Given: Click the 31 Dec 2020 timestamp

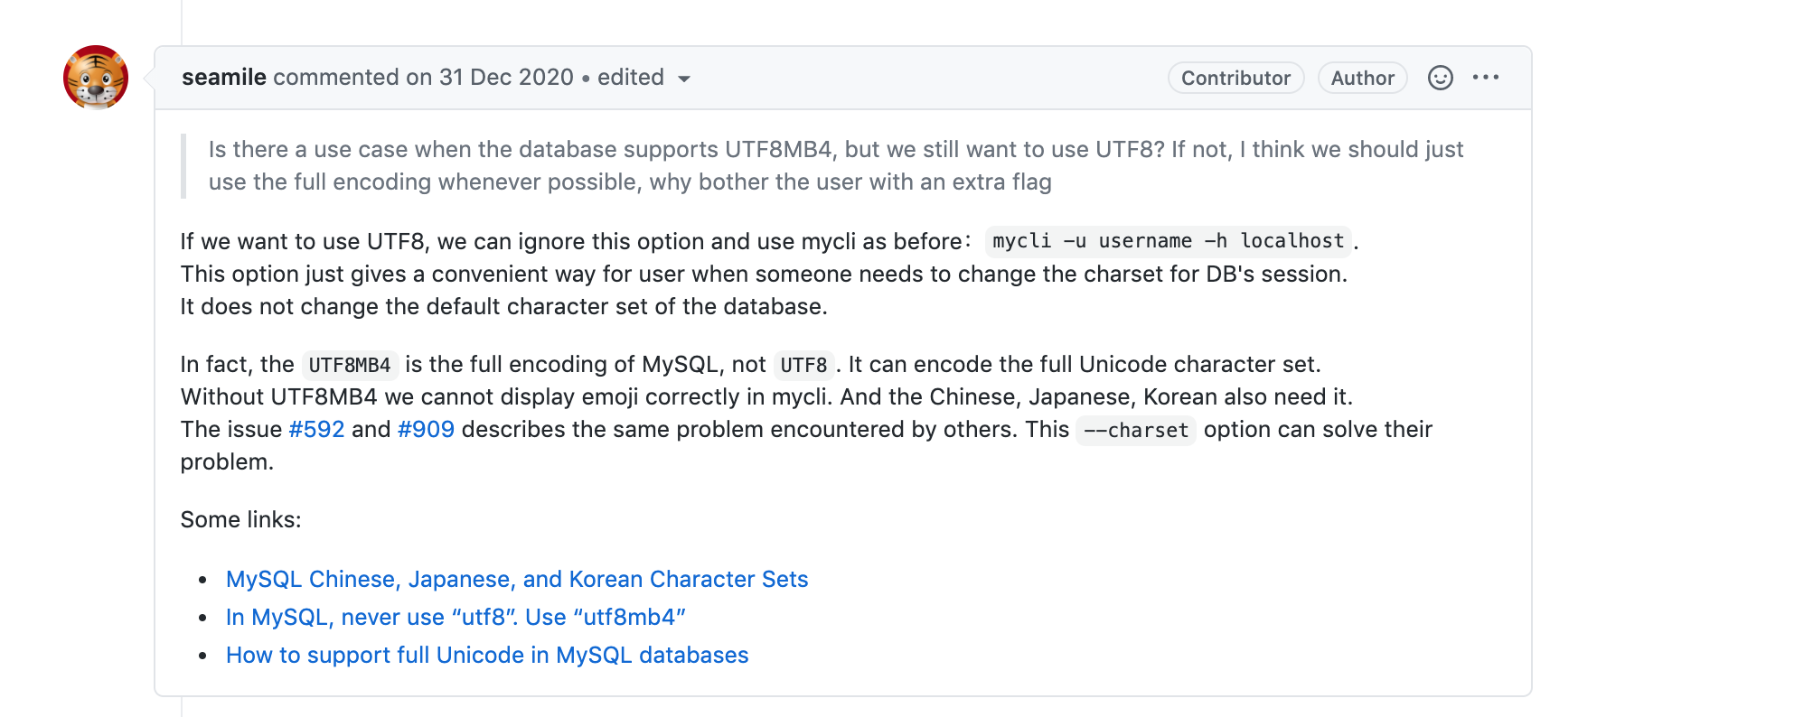Looking at the screenshot, I should tap(506, 78).
